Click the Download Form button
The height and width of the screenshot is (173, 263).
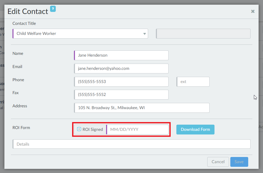pyautogui.click(x=195, y=130)
